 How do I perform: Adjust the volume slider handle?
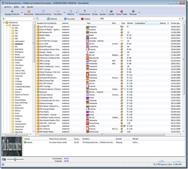tap(15, 160)
